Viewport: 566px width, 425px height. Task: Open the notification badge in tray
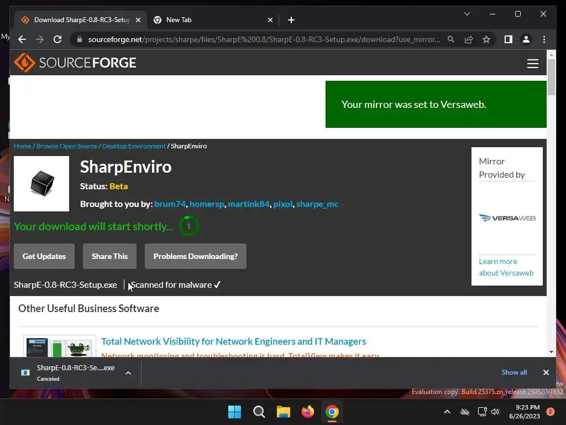point(551,412)
